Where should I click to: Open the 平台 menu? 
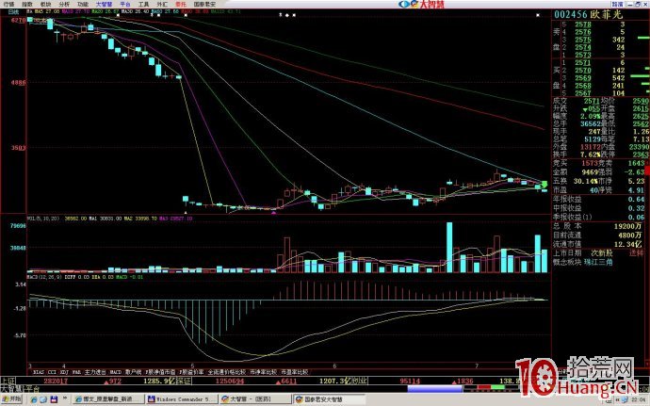click(x=125, y=4)
